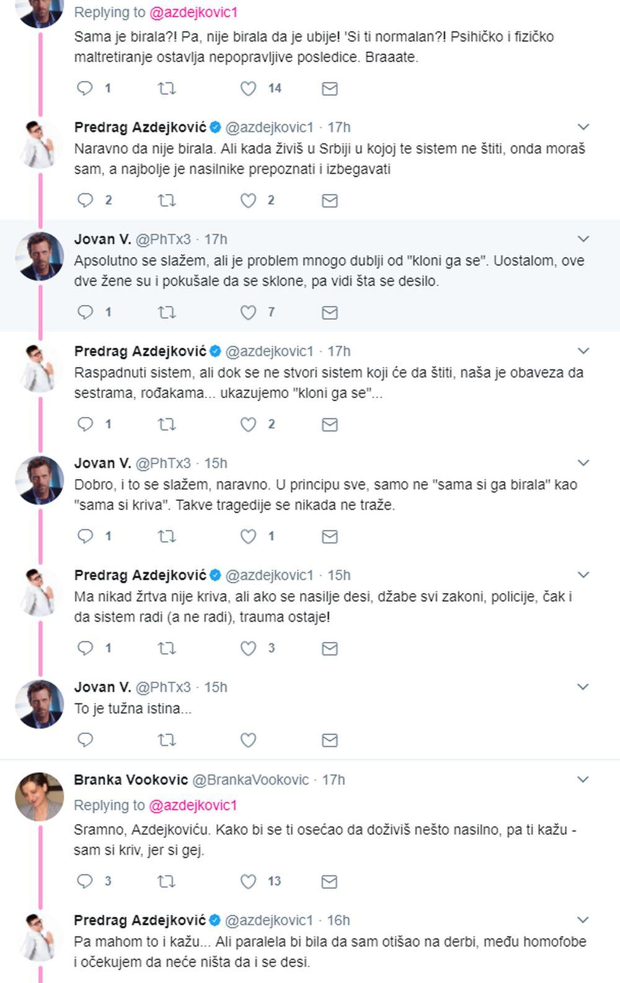620x983 pixels.
Task: Like Branka Vookovic's tweet with 13 likes
Action: pos(248,881)
